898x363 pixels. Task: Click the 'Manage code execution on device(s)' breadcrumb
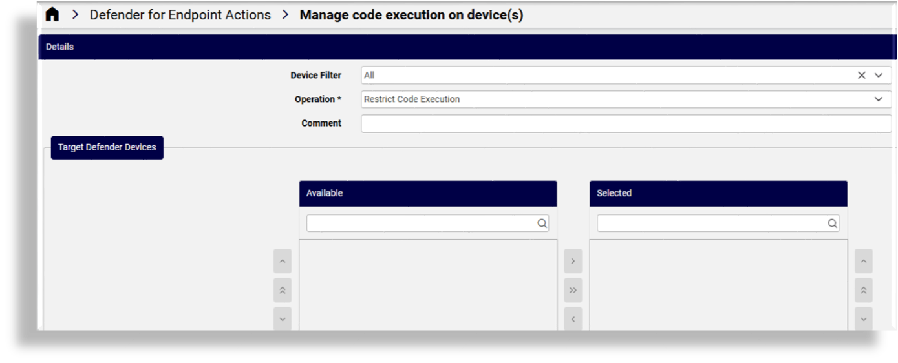411,15
